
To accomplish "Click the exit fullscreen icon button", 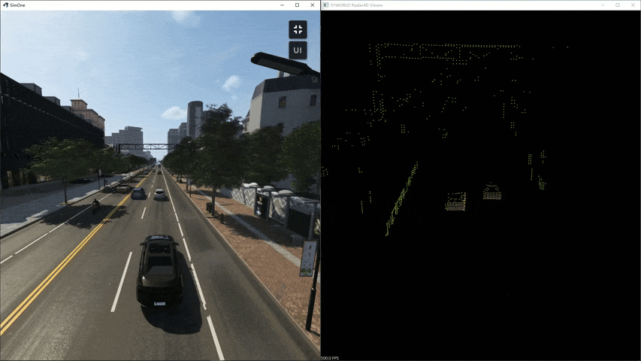I will click(x=298, y=29).
